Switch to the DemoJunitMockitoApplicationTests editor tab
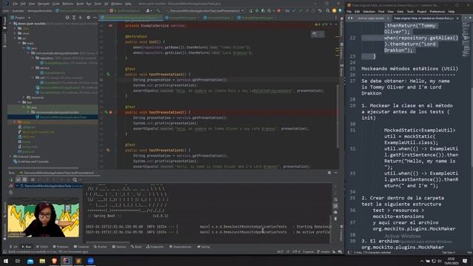 (132, 18)
